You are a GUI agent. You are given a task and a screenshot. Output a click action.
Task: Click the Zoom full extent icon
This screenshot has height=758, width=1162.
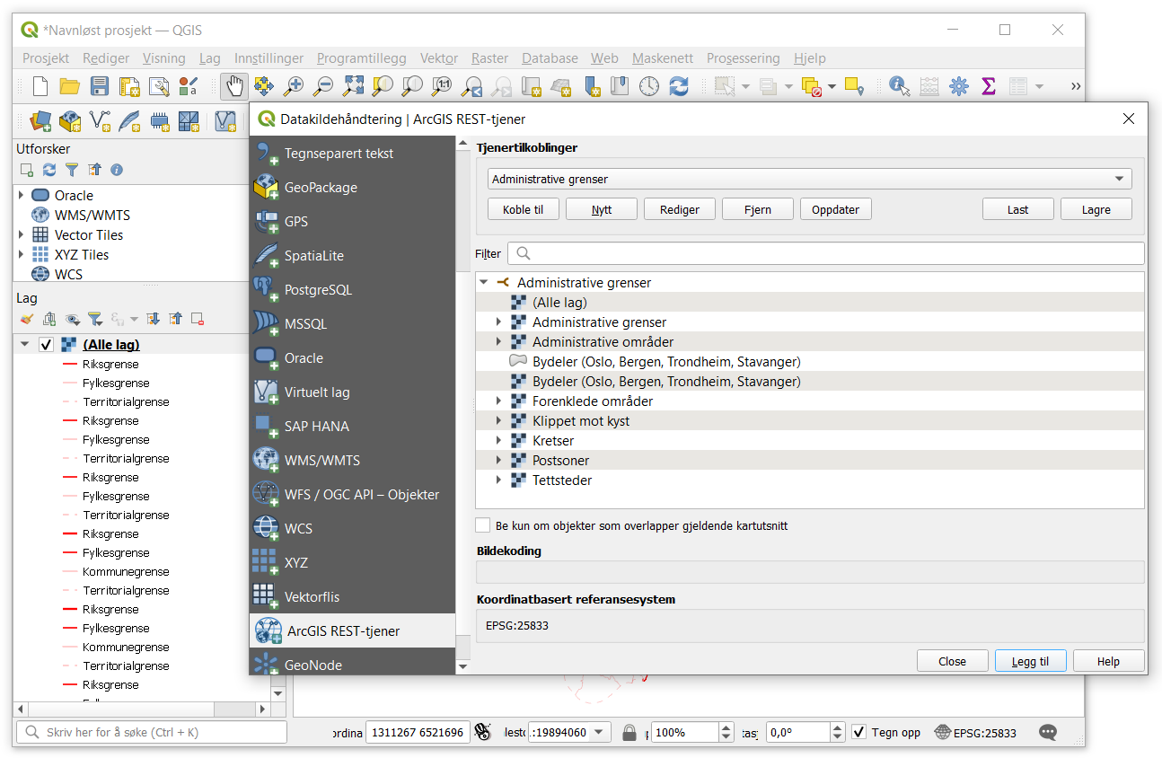coord(353,86)
